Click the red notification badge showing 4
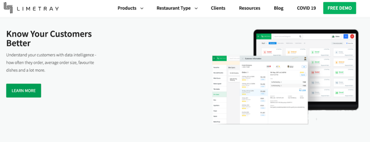 pyautogui.click(x=352, y=36)
